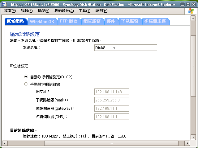Click the 連線速度：100 Mbps text
The width and height of the screenshot is (198, 148).
click(x=40, y=136)
